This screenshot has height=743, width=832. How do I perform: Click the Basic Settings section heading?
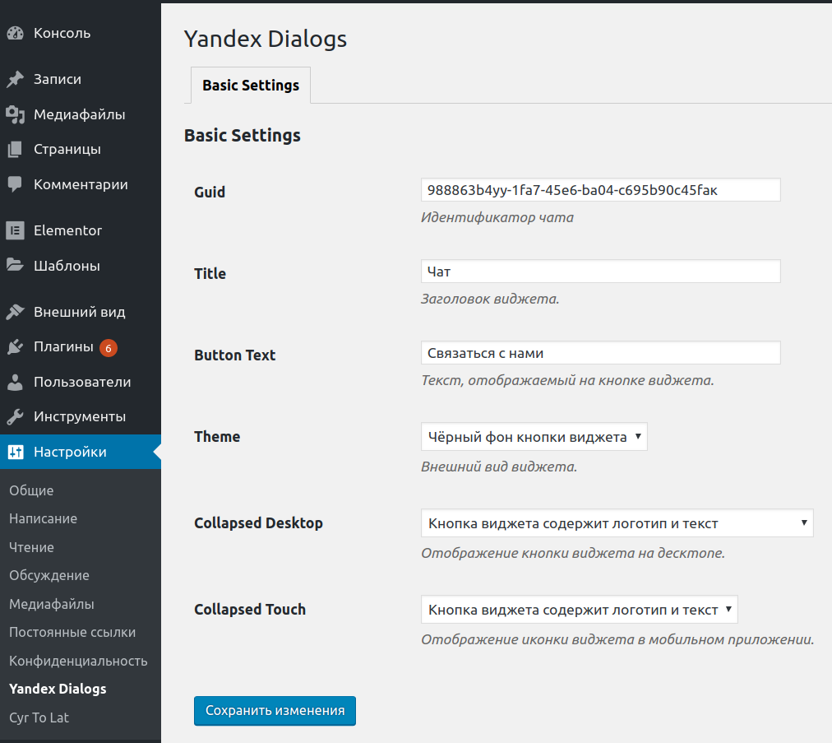click(243, 136)
